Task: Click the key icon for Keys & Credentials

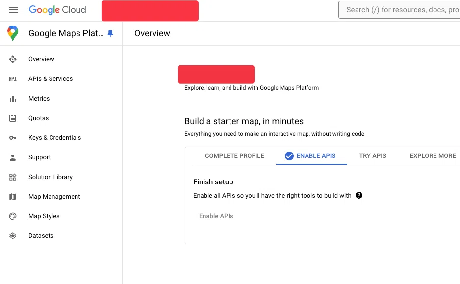Action: (x=13, y=138)
